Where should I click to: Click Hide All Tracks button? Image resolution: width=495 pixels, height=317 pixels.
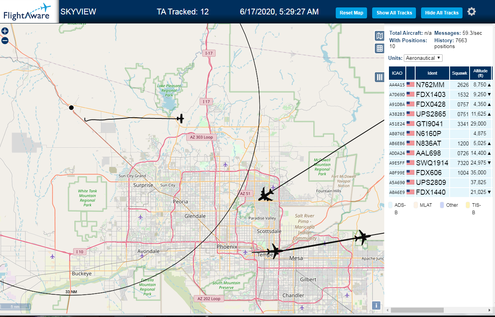(442, 13)
